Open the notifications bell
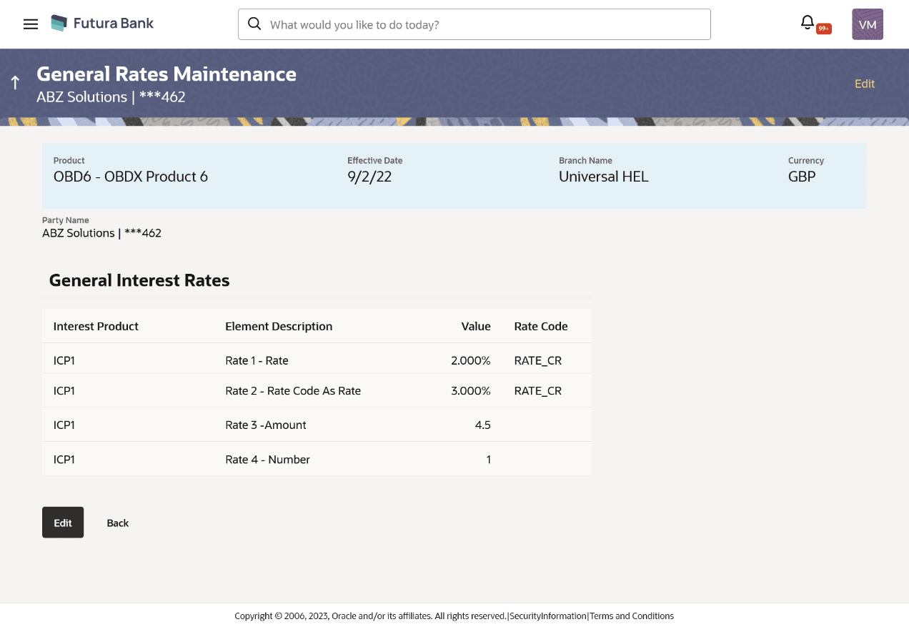The height and width of the screenshot is (637, 909). tap(808, 23)
